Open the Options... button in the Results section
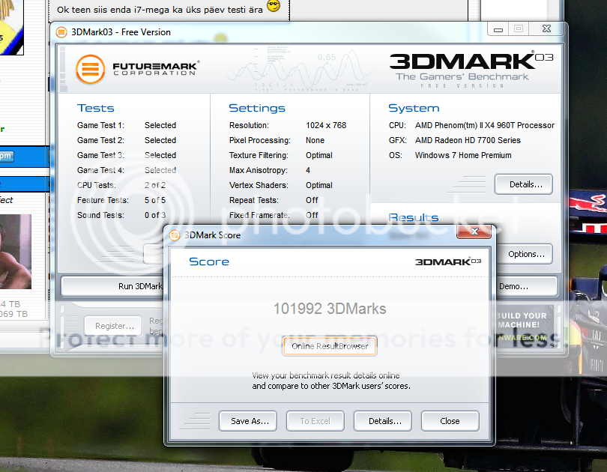The height and width of the screenshot is (472, 607). [x=524, y=254]
